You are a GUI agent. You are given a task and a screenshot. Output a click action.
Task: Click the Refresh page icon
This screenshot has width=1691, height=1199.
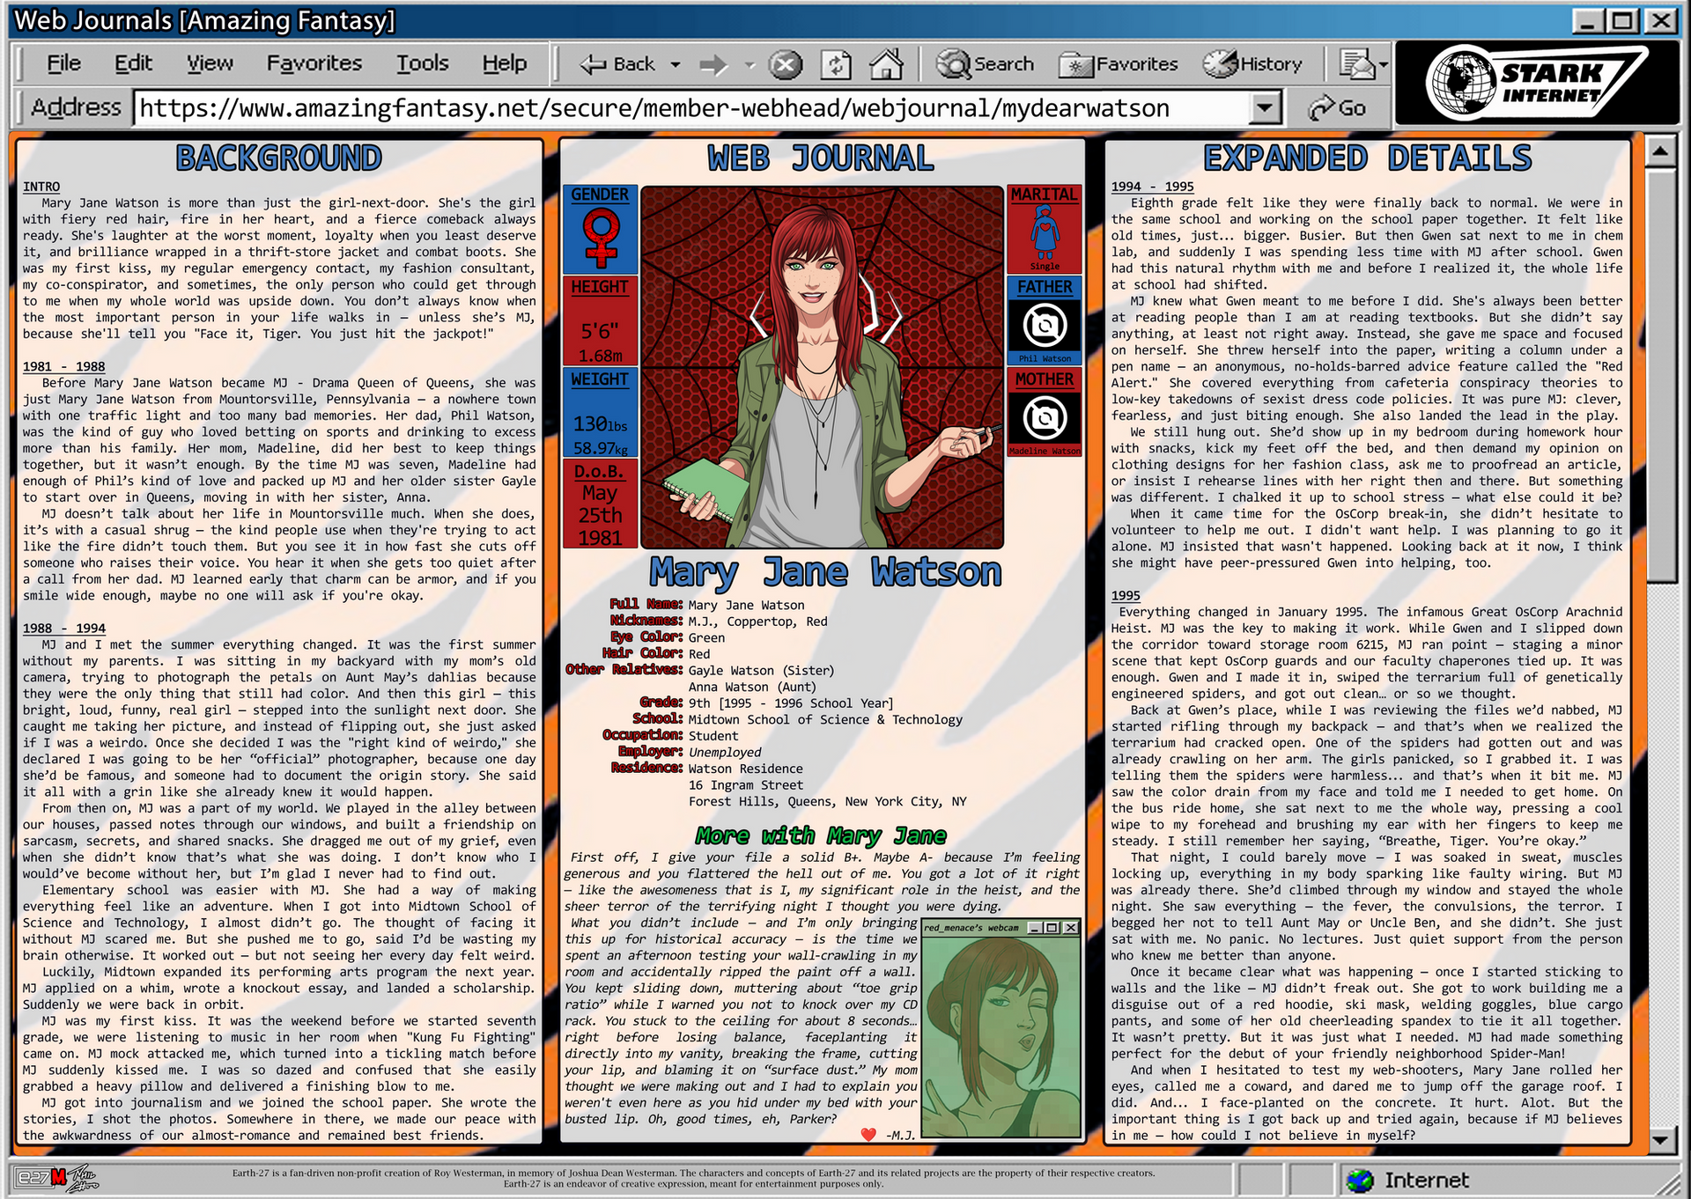click(835, 64)
